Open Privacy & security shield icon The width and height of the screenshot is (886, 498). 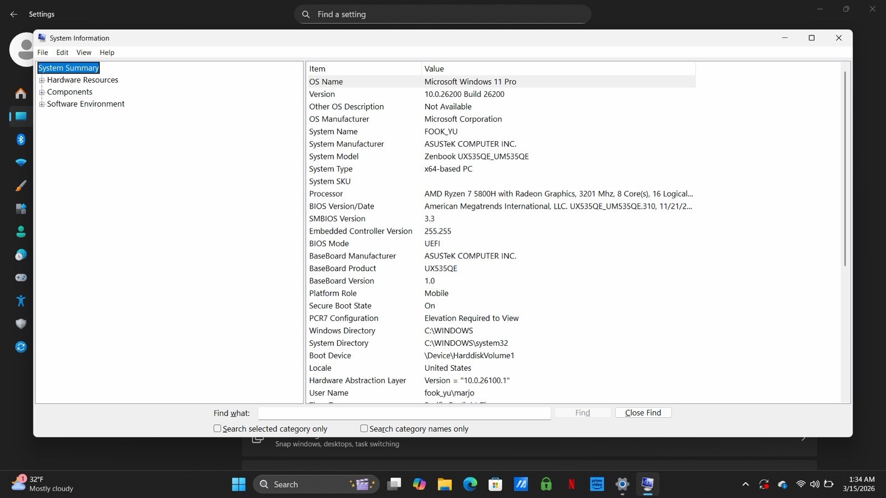click(20, 324)
